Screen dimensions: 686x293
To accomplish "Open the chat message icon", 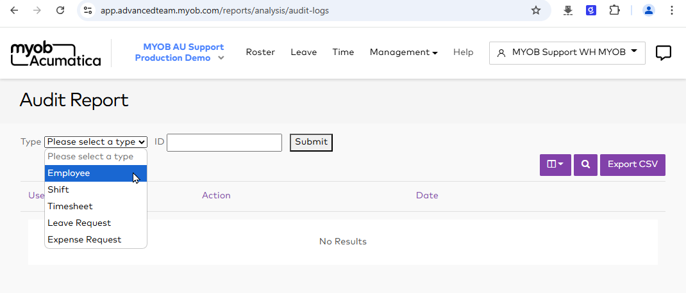I will coord(664,53).
